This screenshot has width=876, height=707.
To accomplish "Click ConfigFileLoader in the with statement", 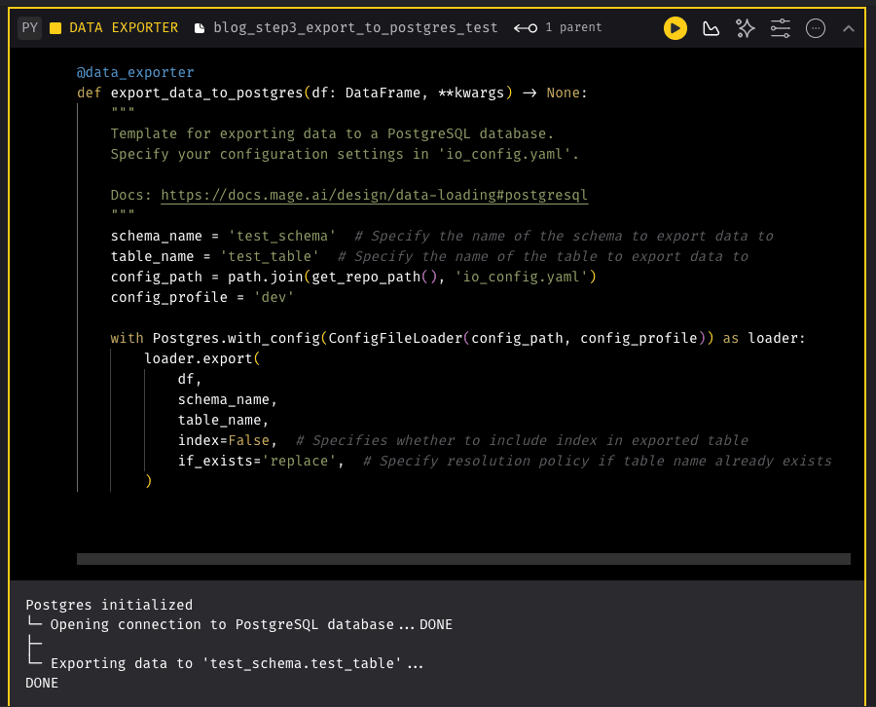I will (x=395, y=338).
